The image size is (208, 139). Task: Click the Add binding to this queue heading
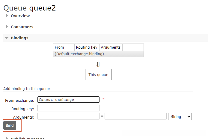pos(26,89)
